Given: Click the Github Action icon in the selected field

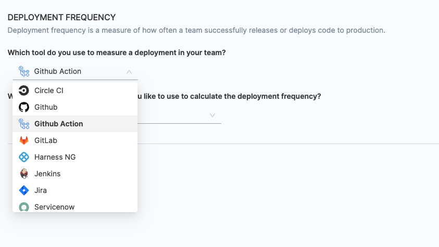Looking at the screenshot, I should pos(24,71).
